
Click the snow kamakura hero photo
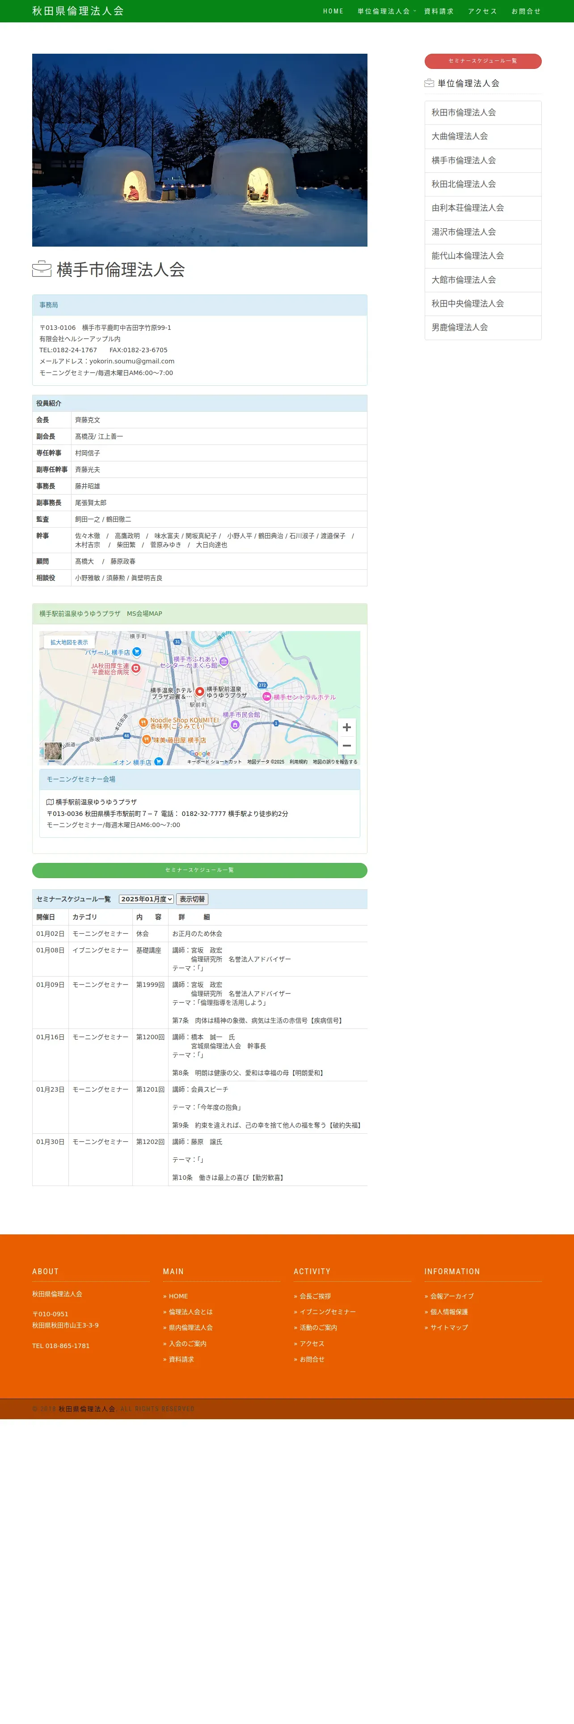point(200,150)
